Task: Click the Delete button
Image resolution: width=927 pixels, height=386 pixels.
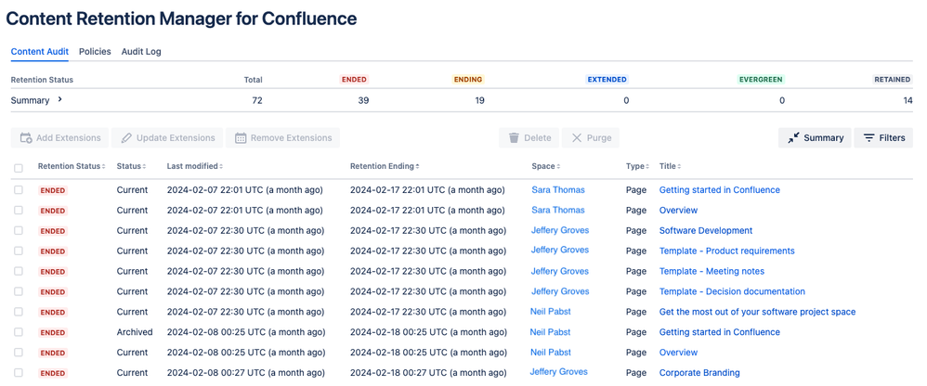Action: (529, 138)
